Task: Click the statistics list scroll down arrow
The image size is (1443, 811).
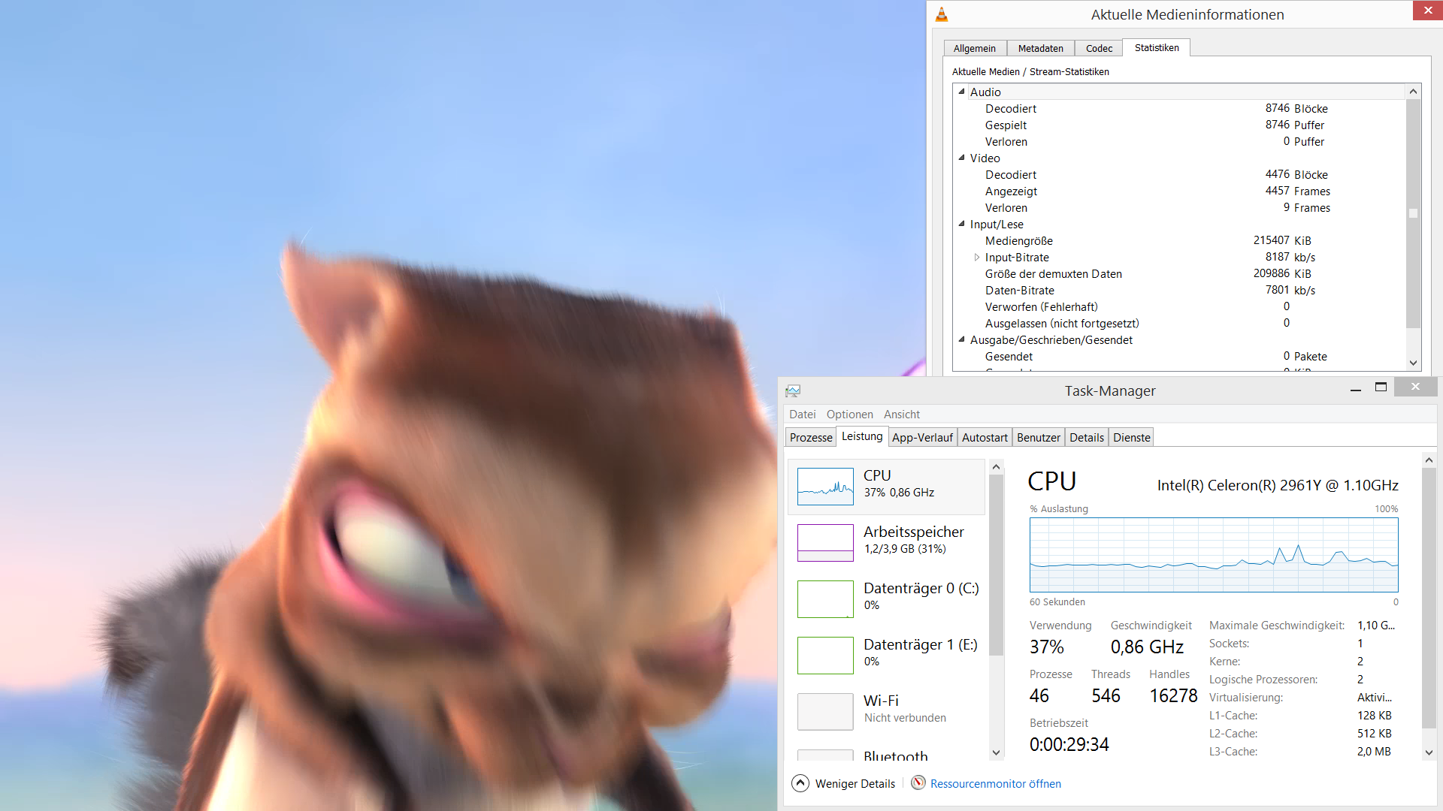Action: pos(1413,363)
